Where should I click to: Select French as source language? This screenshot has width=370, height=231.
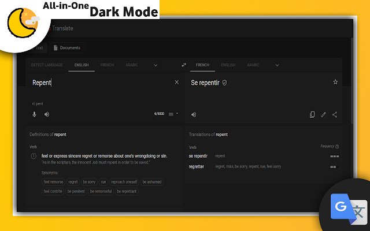(x=107, y=65)
